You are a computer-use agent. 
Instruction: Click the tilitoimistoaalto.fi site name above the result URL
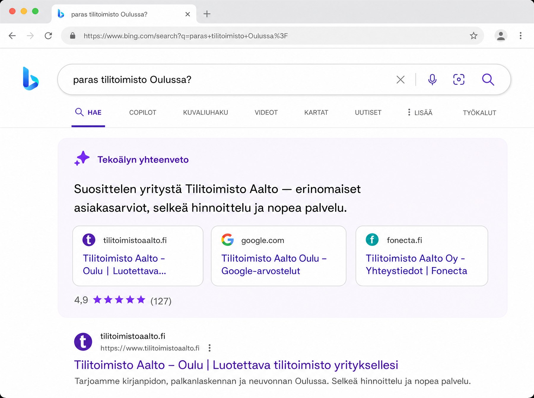(133, 336)
